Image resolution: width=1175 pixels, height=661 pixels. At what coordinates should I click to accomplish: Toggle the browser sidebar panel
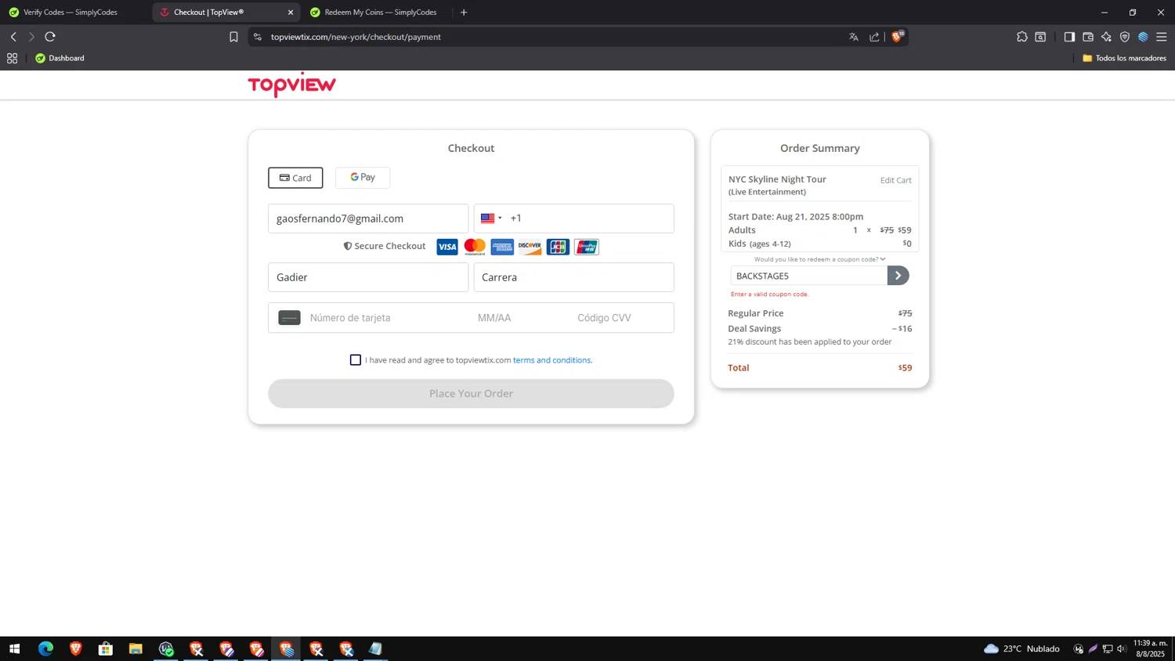[x=1069, y=37]
